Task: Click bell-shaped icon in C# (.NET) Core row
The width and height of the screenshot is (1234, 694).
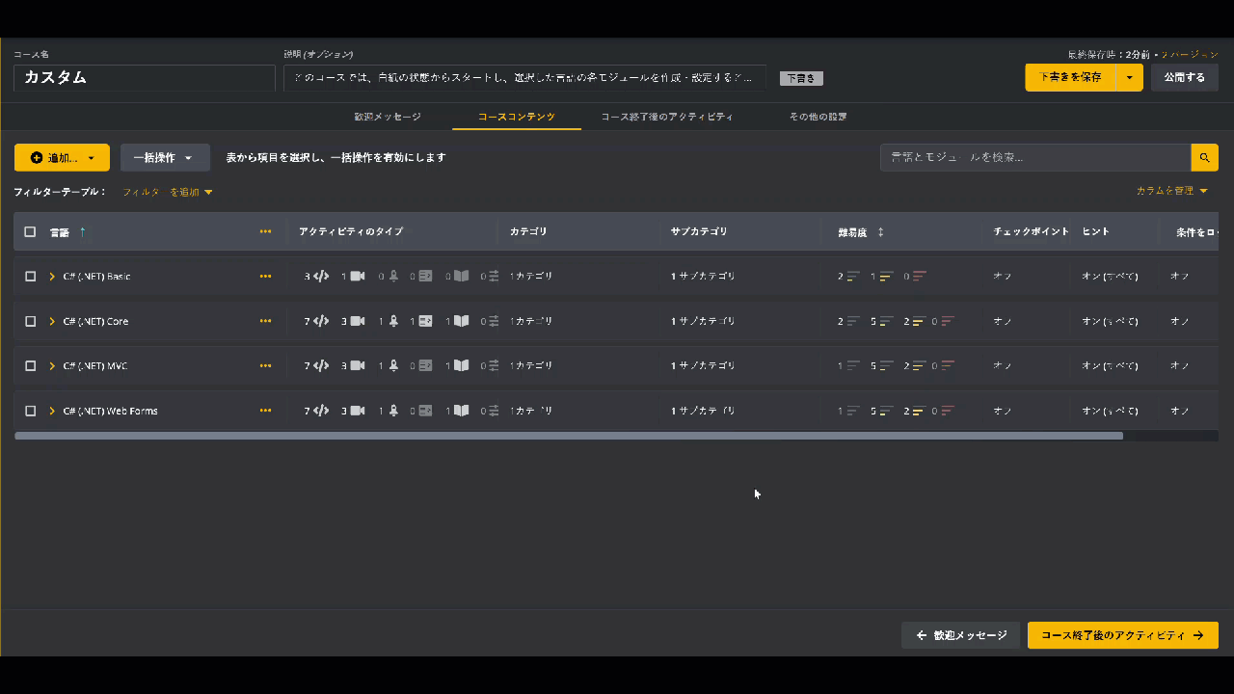Action: click(x=393, y=321)
